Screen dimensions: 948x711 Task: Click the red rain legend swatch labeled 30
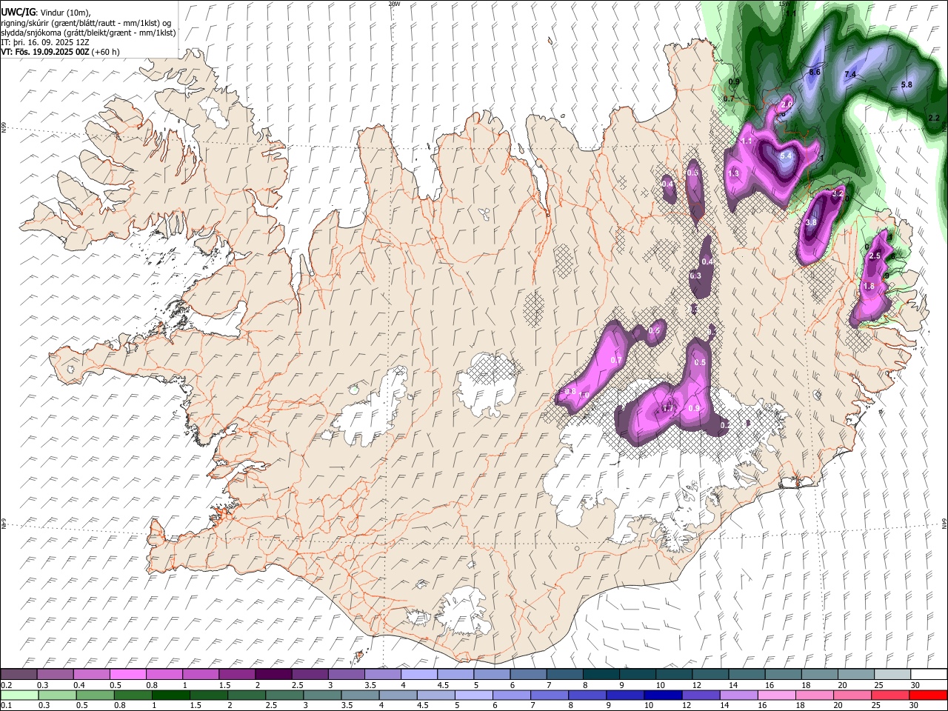coord(928,695)
